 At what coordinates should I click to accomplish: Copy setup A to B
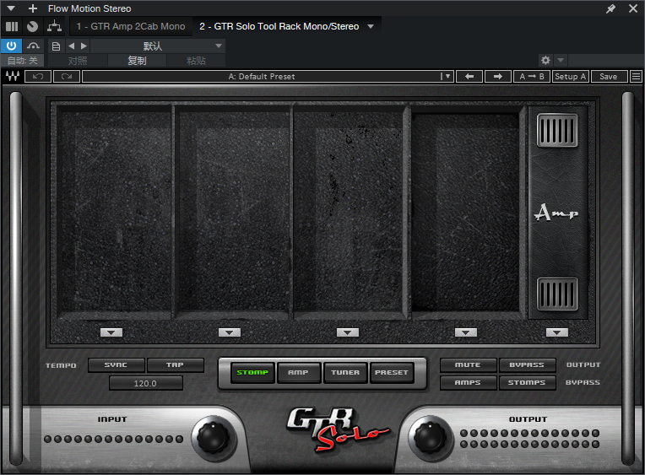[x=532, y=77]
